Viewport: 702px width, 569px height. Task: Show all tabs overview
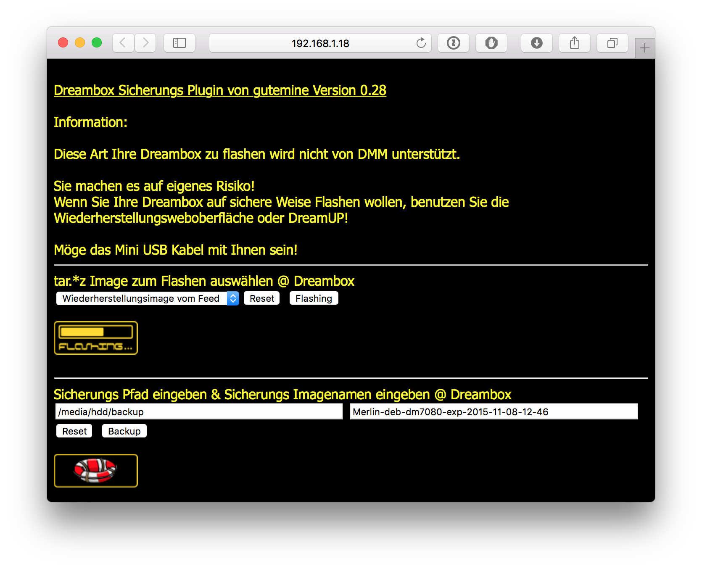coord(612,43)
